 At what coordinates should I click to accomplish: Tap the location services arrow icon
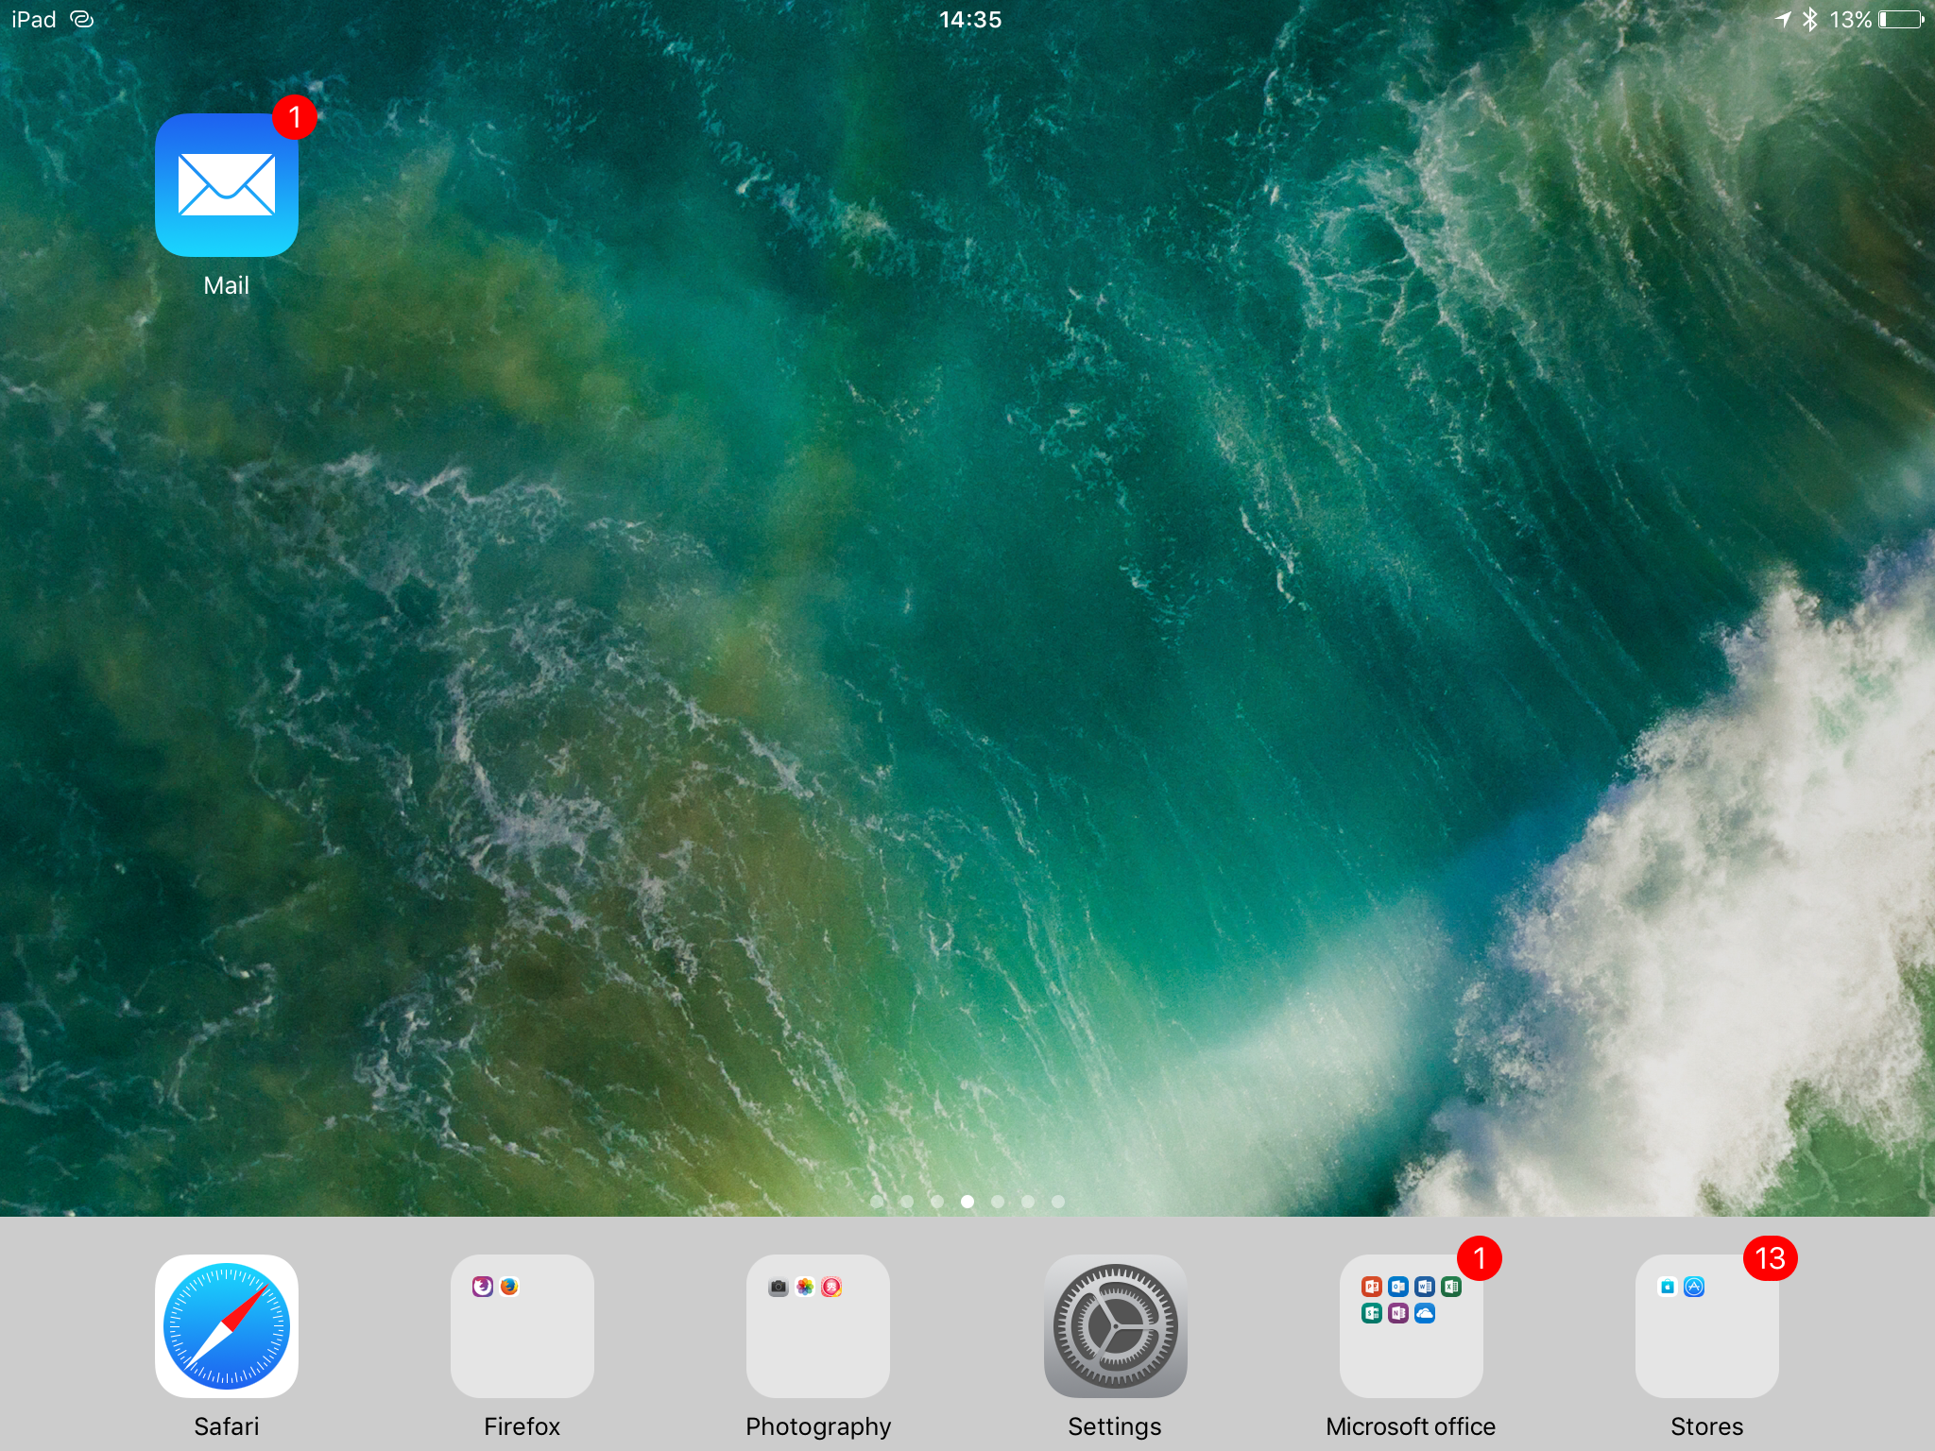(x=1783, y=20)
